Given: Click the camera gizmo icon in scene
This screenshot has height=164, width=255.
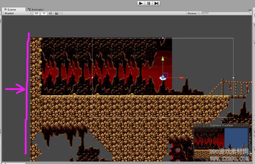Looking at the screenshot, I should 163,78.
